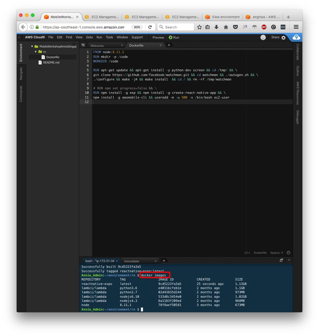Viewport: 319px width, 336px height.
Task: Click the Preview button
Action: [158, 37]
